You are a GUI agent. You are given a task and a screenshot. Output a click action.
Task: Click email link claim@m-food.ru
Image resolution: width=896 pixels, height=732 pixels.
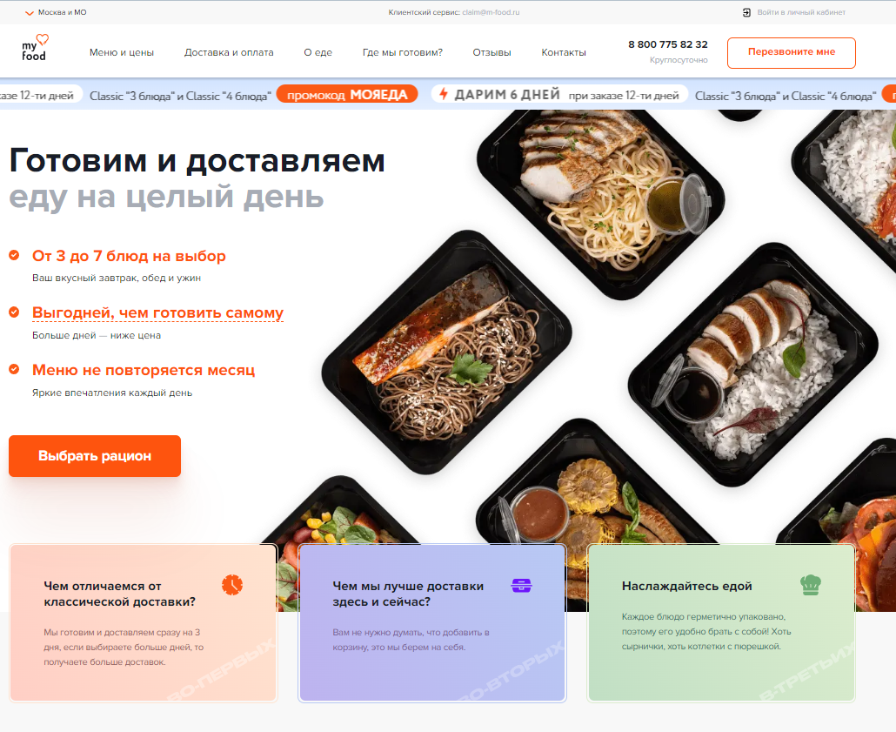point(491,12)
